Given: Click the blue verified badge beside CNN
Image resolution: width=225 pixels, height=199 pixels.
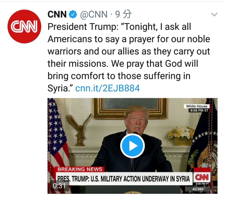Looking at the screenshot, I should coord(73,14).
